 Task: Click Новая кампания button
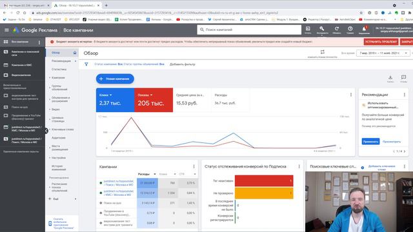[115, 79]
